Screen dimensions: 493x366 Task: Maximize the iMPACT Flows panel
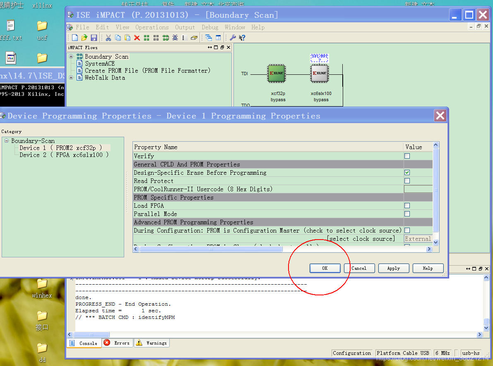[216, 48]
